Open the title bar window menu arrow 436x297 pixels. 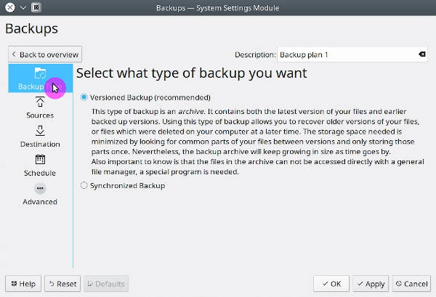point(23,7)
